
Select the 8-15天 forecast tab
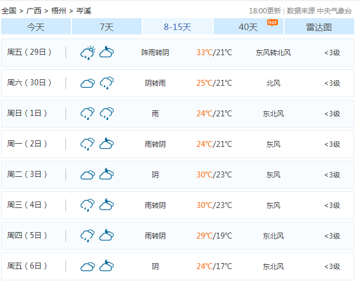pyautogui.click(x=178, y=27)
